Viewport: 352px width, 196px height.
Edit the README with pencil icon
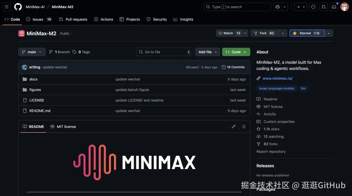233,127
